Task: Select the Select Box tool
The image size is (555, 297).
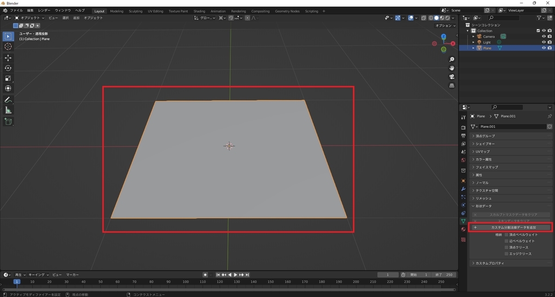Action: (8, 36)
